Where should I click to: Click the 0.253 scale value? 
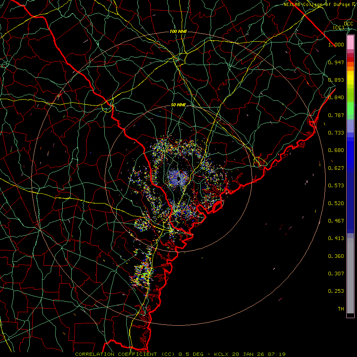(336, 291)
